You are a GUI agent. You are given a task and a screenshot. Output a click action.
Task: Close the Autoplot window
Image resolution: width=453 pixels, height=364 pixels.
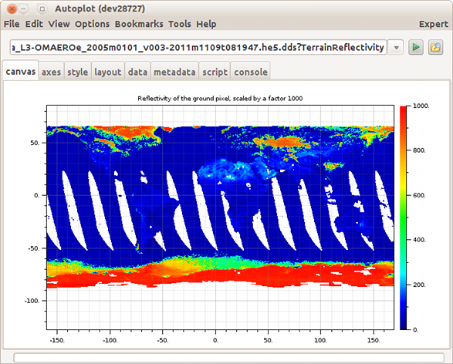coord(12,9)
